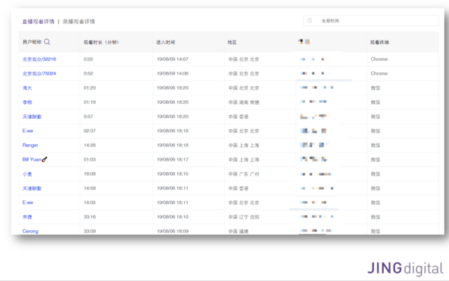Viewport: 449px width, 281px height.
Task: Click entry time 19/08/06 18:17
Action: [173, 159]
